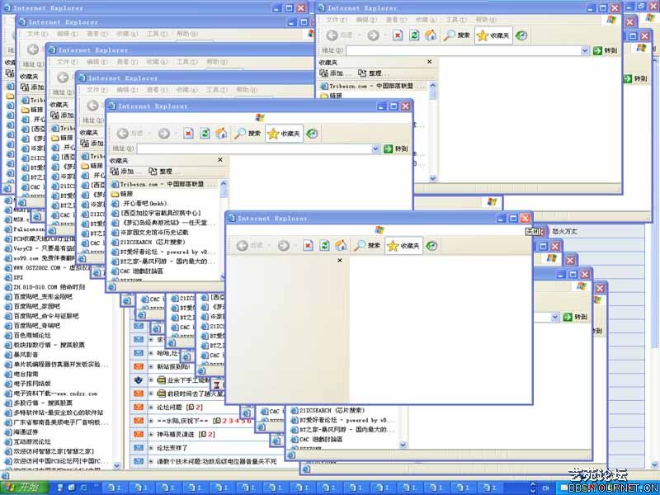660x495 pixels.
Task: Open 《梦幻岛经典游戏站》 favorite in center window
Action: [163, 223]
